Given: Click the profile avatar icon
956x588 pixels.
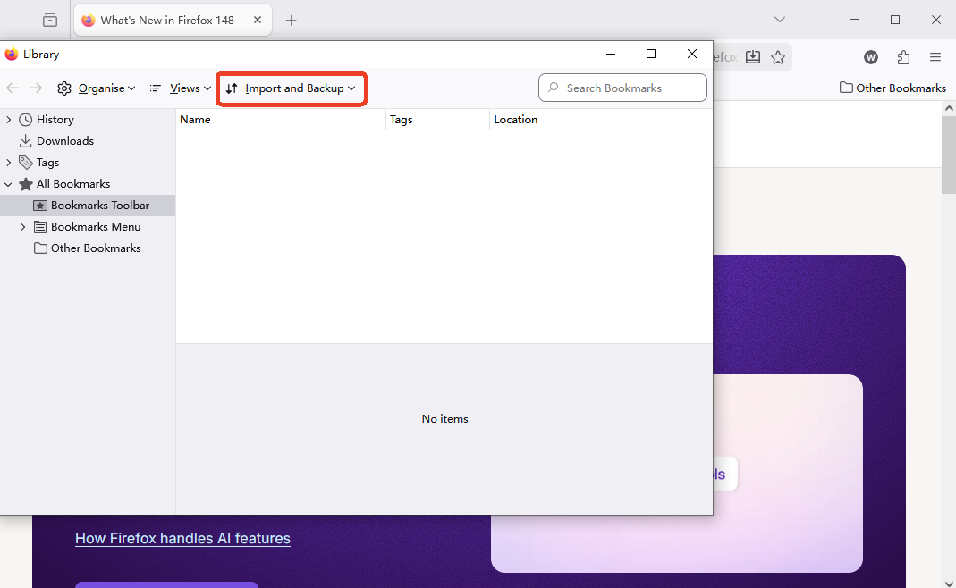Looking at the screenshot, I should click(x=870, y=56).
